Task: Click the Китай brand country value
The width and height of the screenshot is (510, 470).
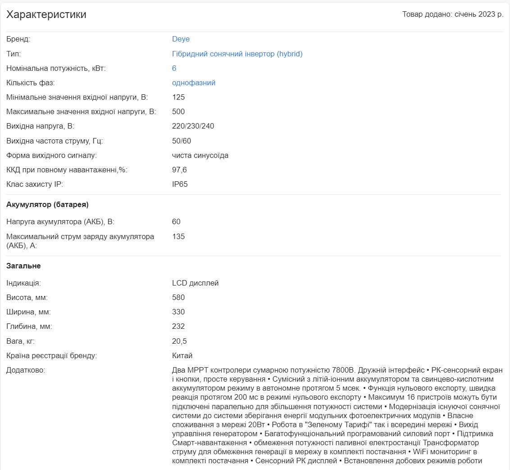Action: 182,356
